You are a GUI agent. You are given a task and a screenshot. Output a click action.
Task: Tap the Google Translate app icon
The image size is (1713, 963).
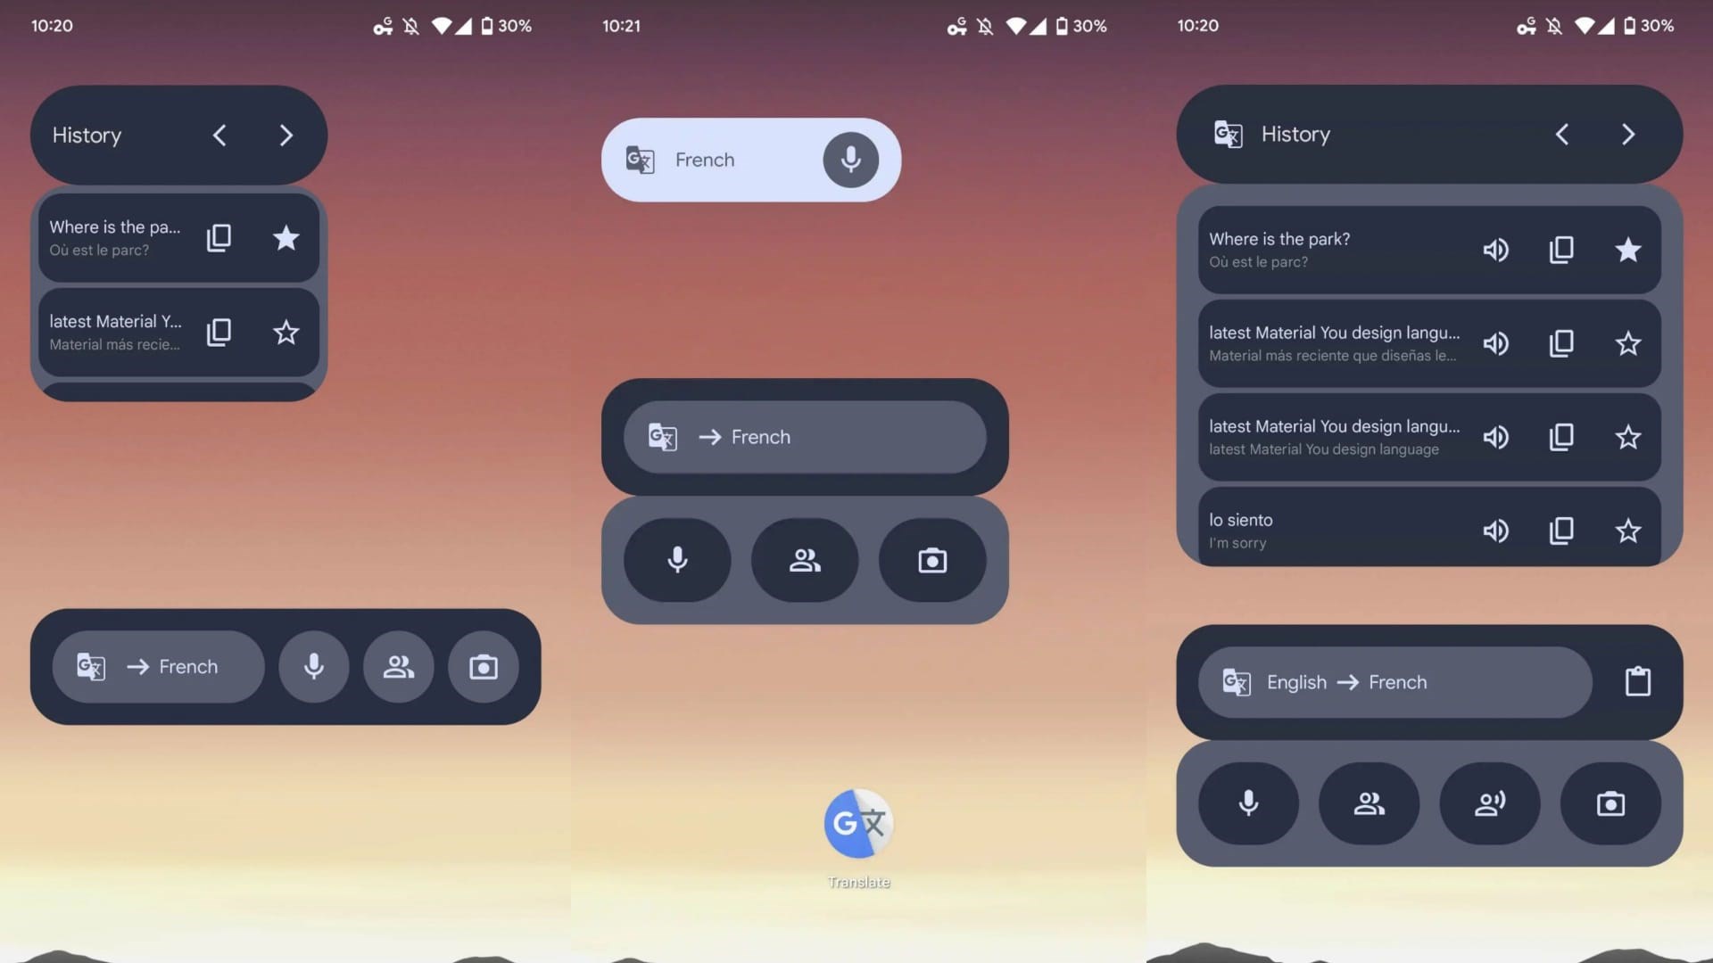click(857, 823)
